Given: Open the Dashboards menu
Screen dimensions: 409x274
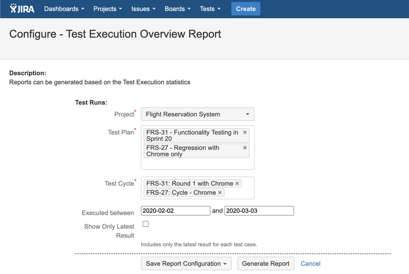Looking at the screenshot, I should pyautogui.click(x=64, y=9).
